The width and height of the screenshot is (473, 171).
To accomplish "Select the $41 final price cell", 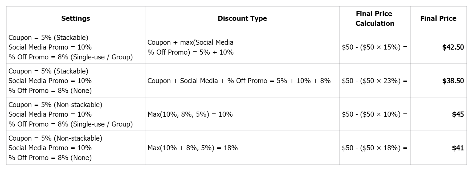I will tap(438, 148).
